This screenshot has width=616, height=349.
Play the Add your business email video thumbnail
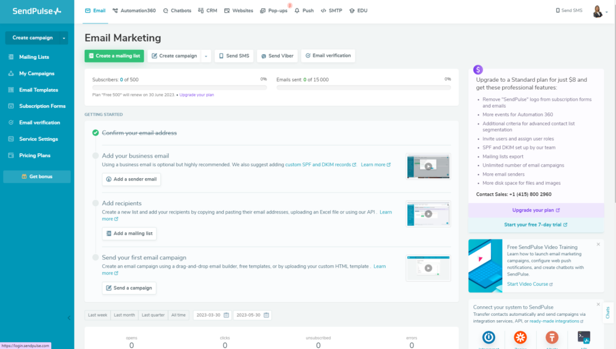428,167
